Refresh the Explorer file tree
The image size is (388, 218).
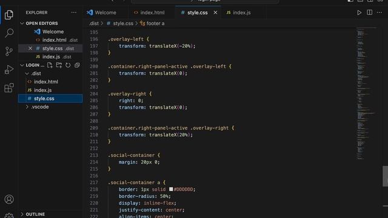(x=68, y=65)
